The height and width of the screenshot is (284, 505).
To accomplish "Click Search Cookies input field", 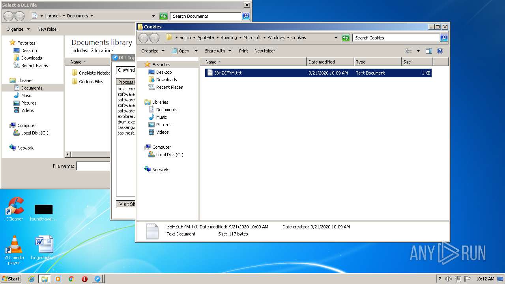I will tap(396, 38).
